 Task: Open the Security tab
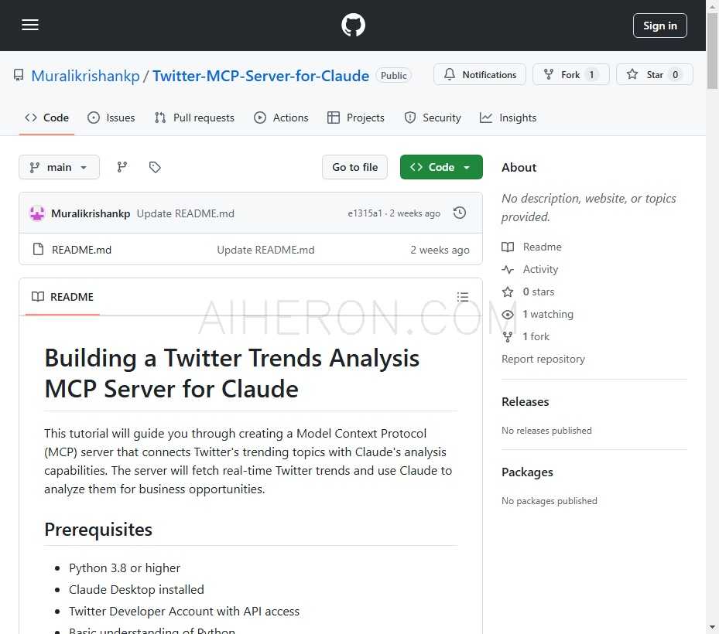pyautogui.click(x=433, y=118)
